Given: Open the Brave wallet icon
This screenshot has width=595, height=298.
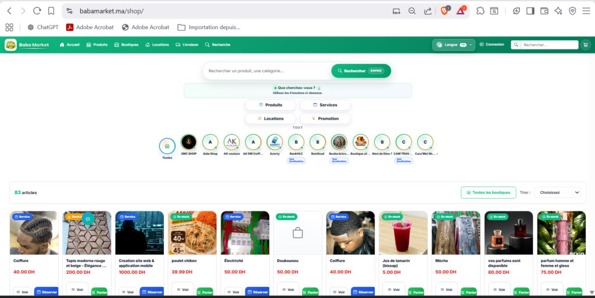Looking at the screenshot, I should pos(544,11).
